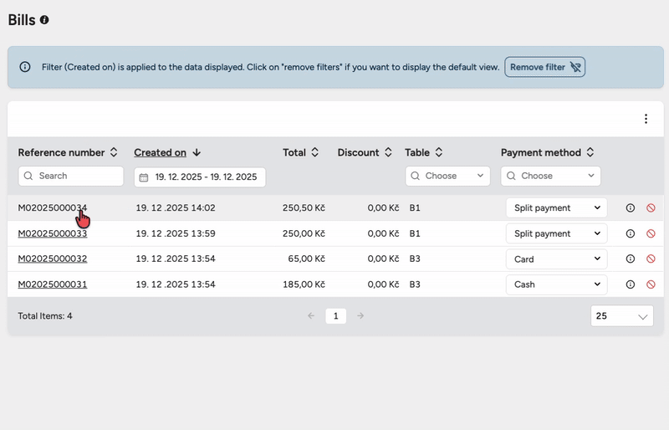Expand the Table filter Choose dropdown
Viewport: 669px width, 430px height.
tap(447, 176)
